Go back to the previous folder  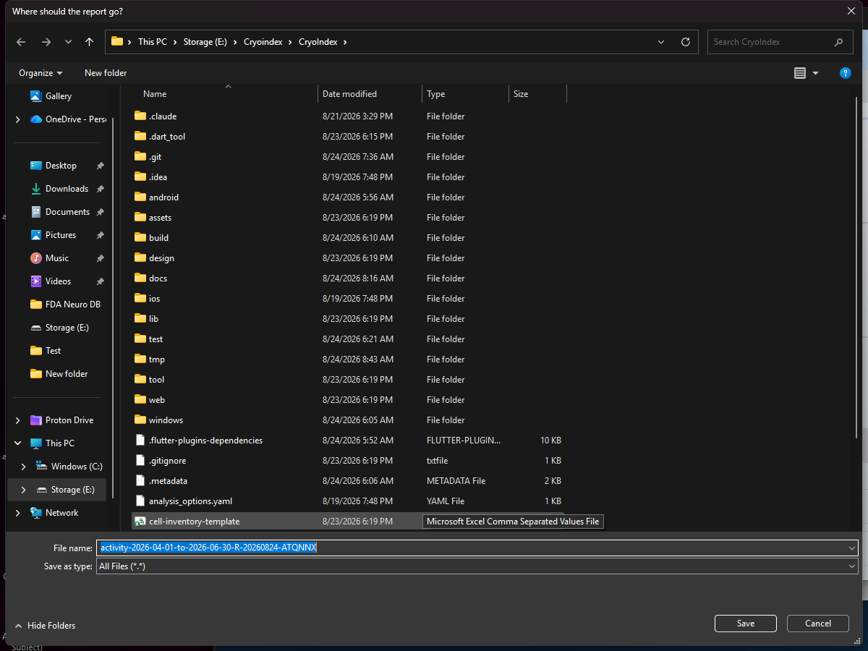click(21, 42)
